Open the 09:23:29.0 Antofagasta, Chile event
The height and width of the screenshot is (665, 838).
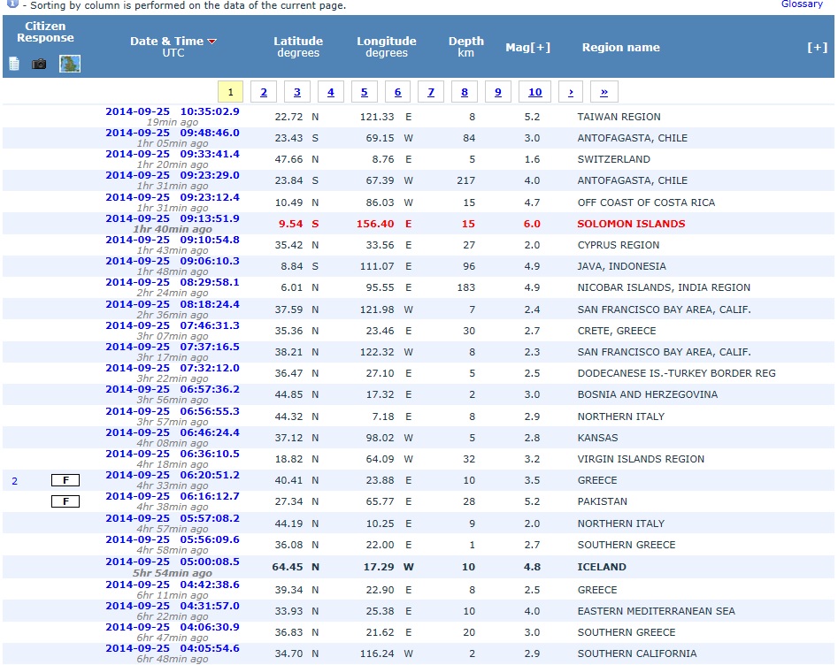coord(172,175)
